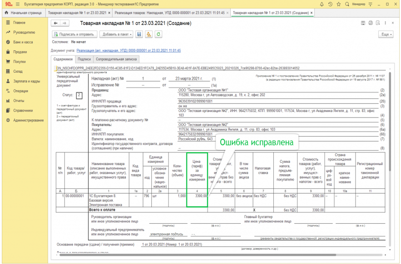Click the Всего к оплате row label
Image resolution: width=401 pixels, height=264 pixels.
click(102, 210)
